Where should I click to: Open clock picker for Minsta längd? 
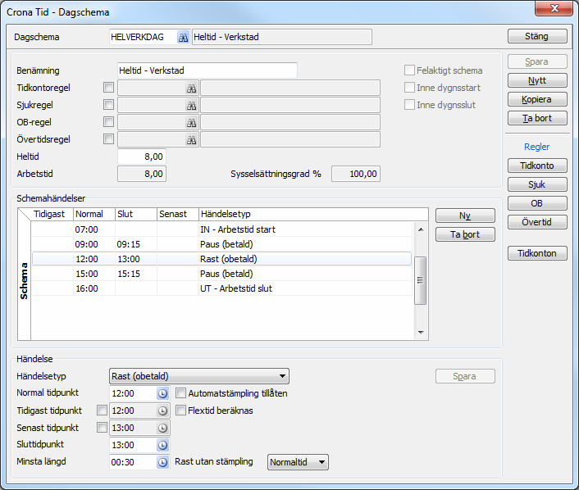click(x=162, y=462)
